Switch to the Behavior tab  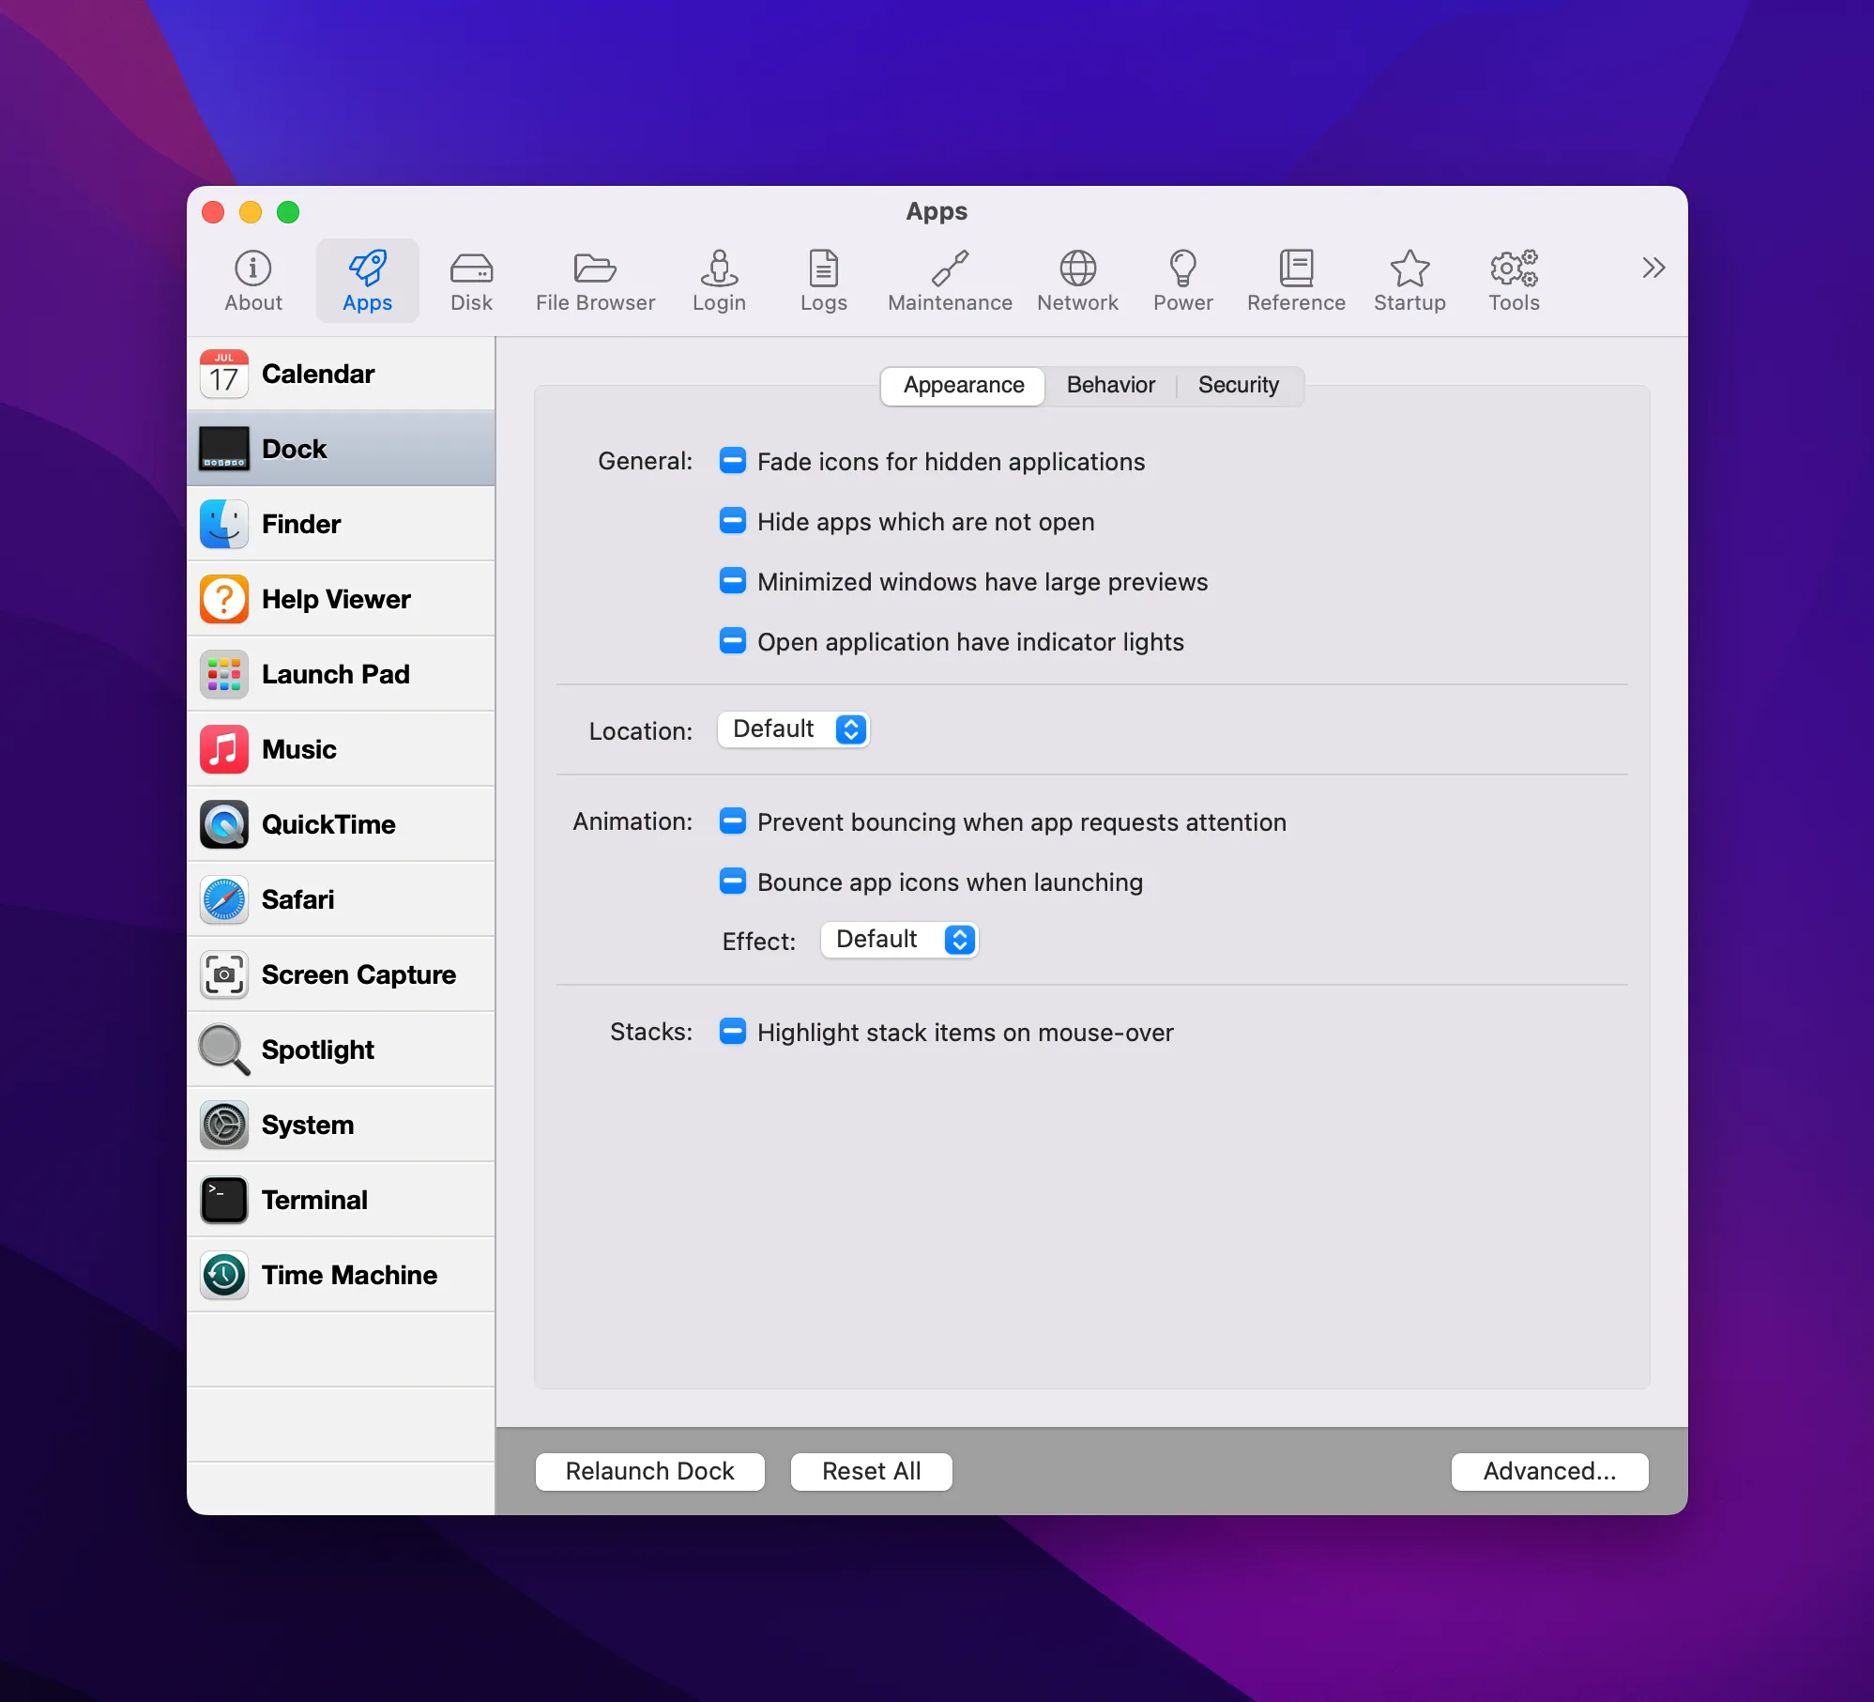[1110, 385]
